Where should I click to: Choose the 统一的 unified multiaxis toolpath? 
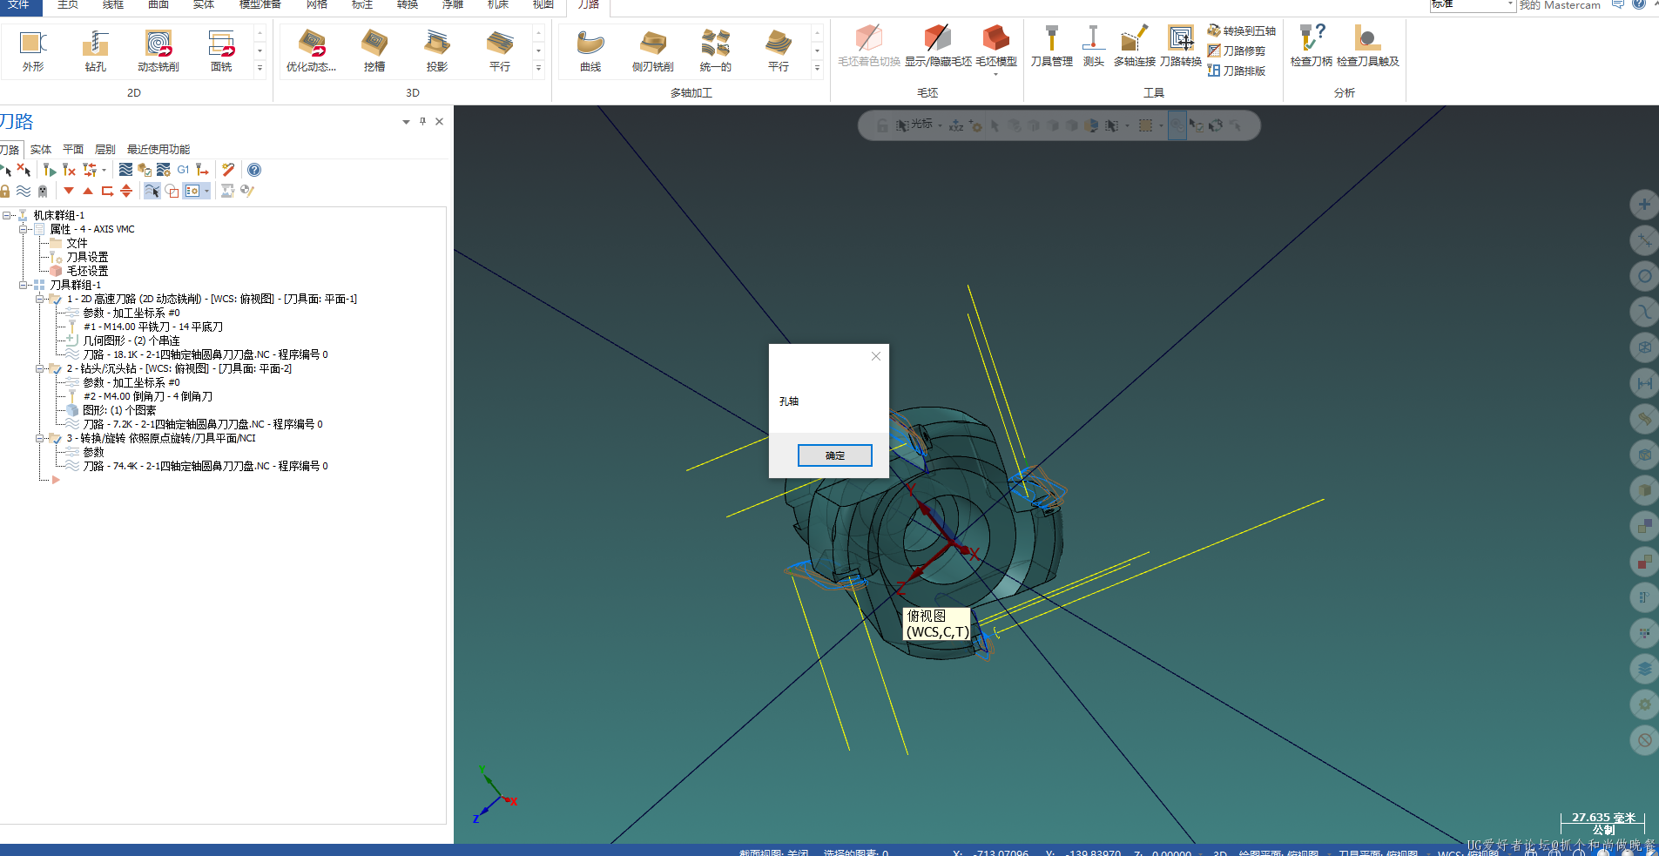point(716,51)
